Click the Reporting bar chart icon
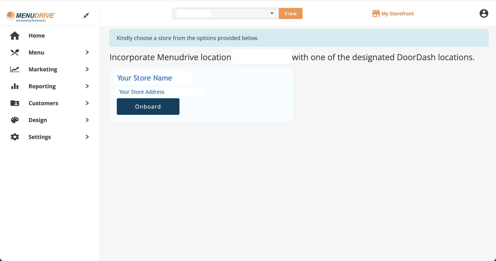 point(15,86)
